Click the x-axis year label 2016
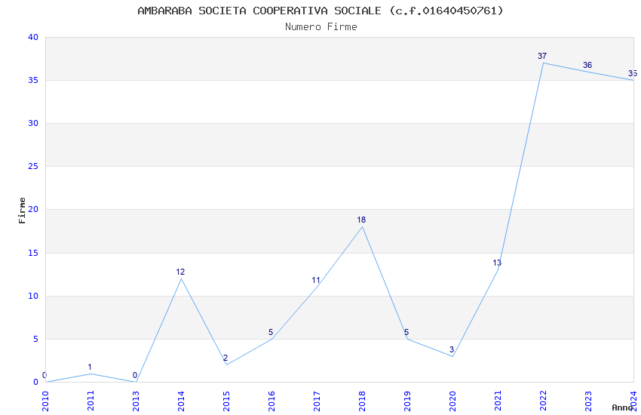Screen dimensions: 641x415 coord(271,401)
